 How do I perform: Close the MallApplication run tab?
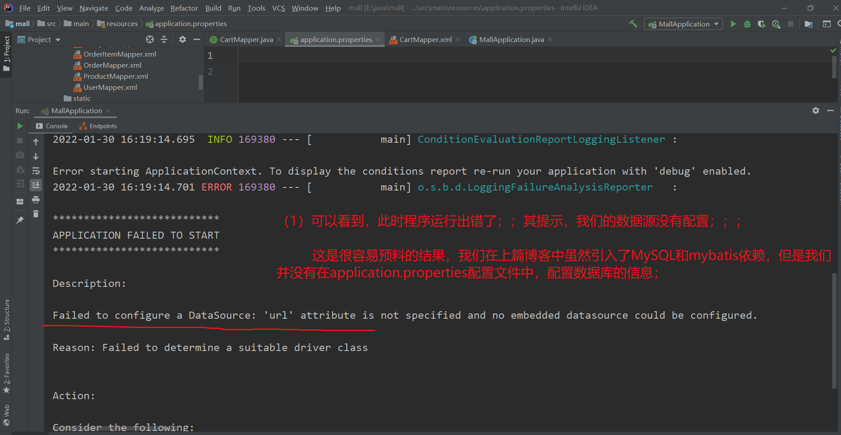108,111
